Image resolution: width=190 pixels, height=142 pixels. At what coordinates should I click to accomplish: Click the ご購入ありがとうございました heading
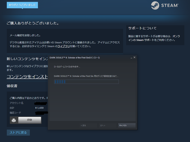click(x=33, y=23)
